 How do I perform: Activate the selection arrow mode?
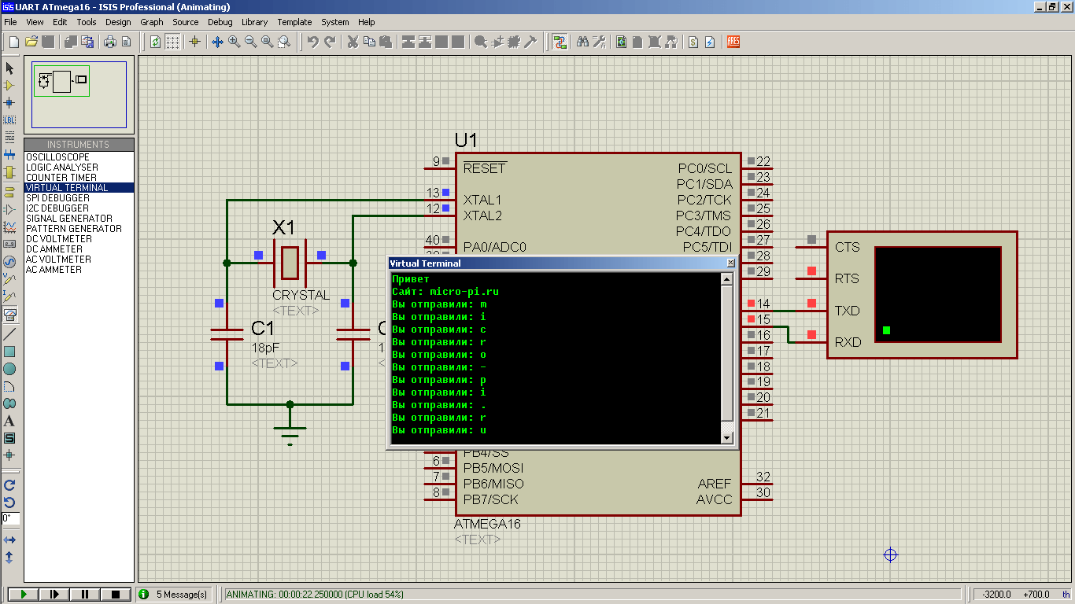(x=9, y=68)
